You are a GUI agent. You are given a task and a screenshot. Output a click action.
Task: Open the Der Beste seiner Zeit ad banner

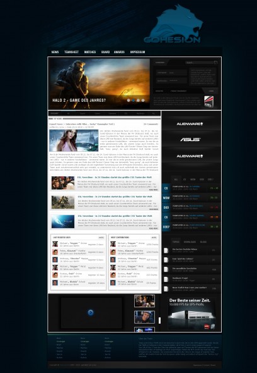[192, 314]
